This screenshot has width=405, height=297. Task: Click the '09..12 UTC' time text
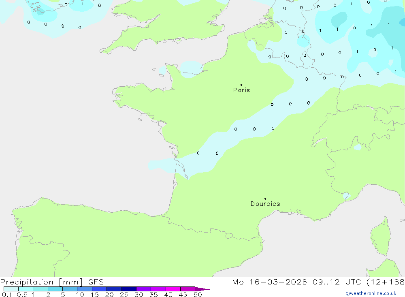pos(337,282)
